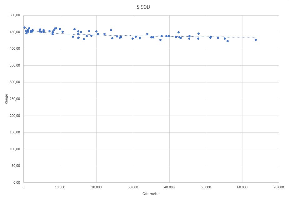Click the 0,00 y-axis label
Image resolution: width=289 pixels, height=199 pixels.
pyautogui.click(x=17, y=182)
